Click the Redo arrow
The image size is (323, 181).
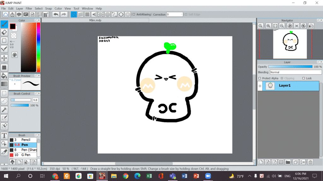pos(64,14)
